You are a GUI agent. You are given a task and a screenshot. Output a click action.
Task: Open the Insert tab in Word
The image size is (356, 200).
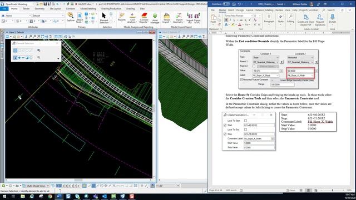click(231, 10)
